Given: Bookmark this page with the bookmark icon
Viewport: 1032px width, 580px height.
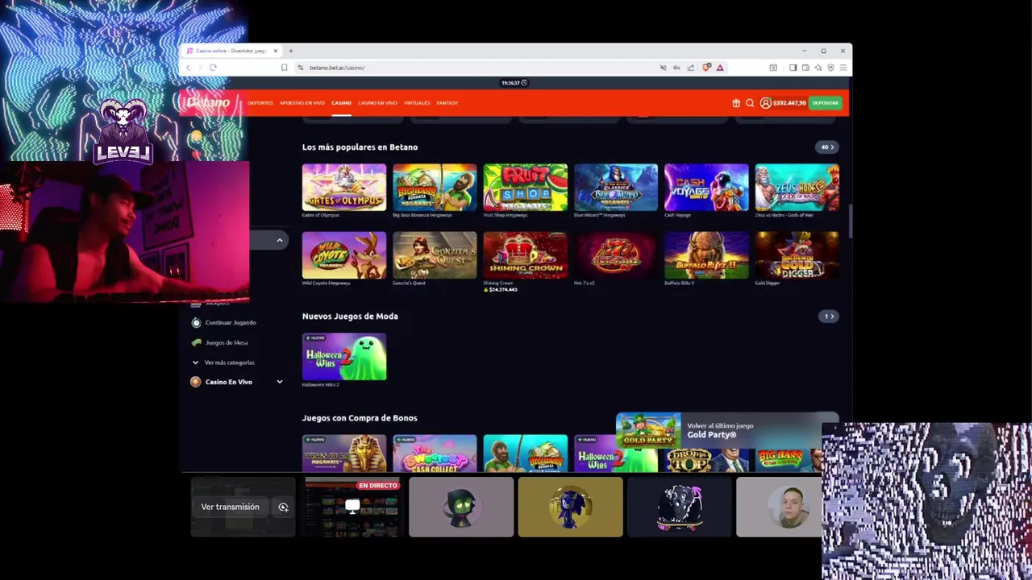Looking at the screenshot, I should tap(284, 68).
